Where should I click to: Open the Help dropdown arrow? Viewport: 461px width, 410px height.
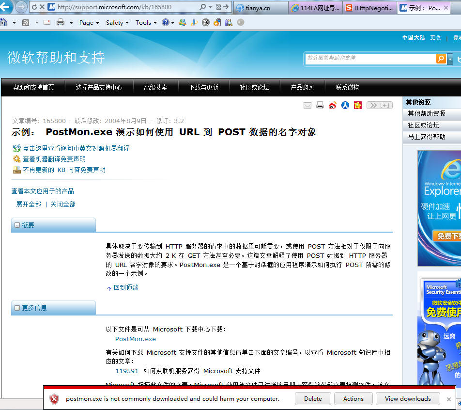pos(172,23)
